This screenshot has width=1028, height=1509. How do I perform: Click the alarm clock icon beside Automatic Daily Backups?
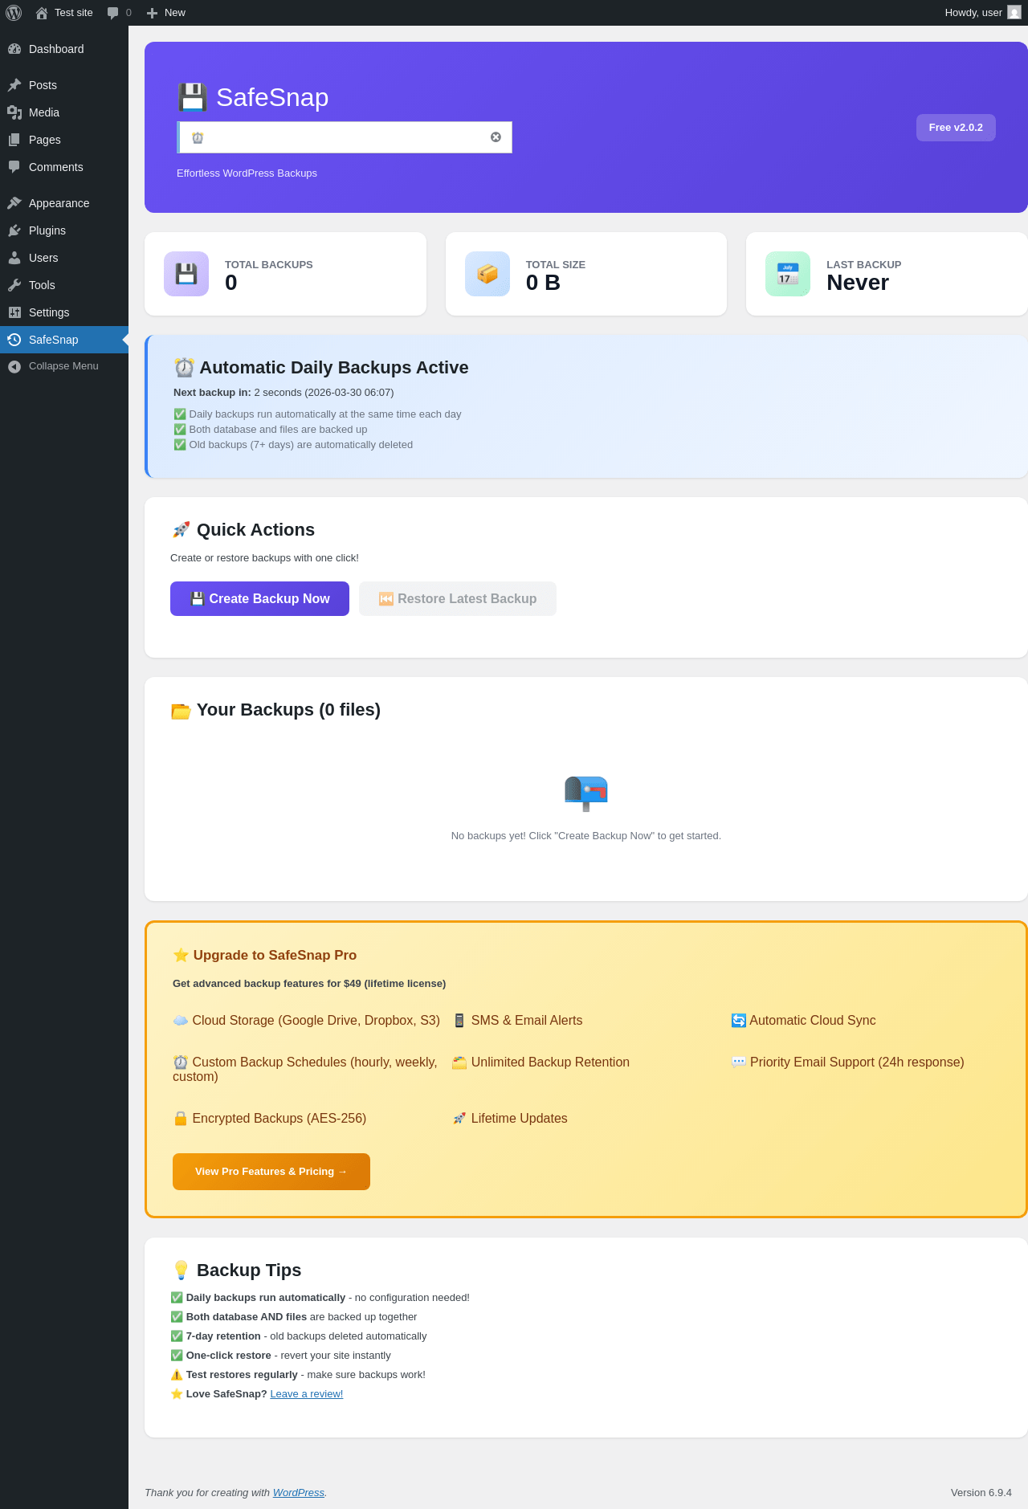pyautogui.click(x=184, y=368)
